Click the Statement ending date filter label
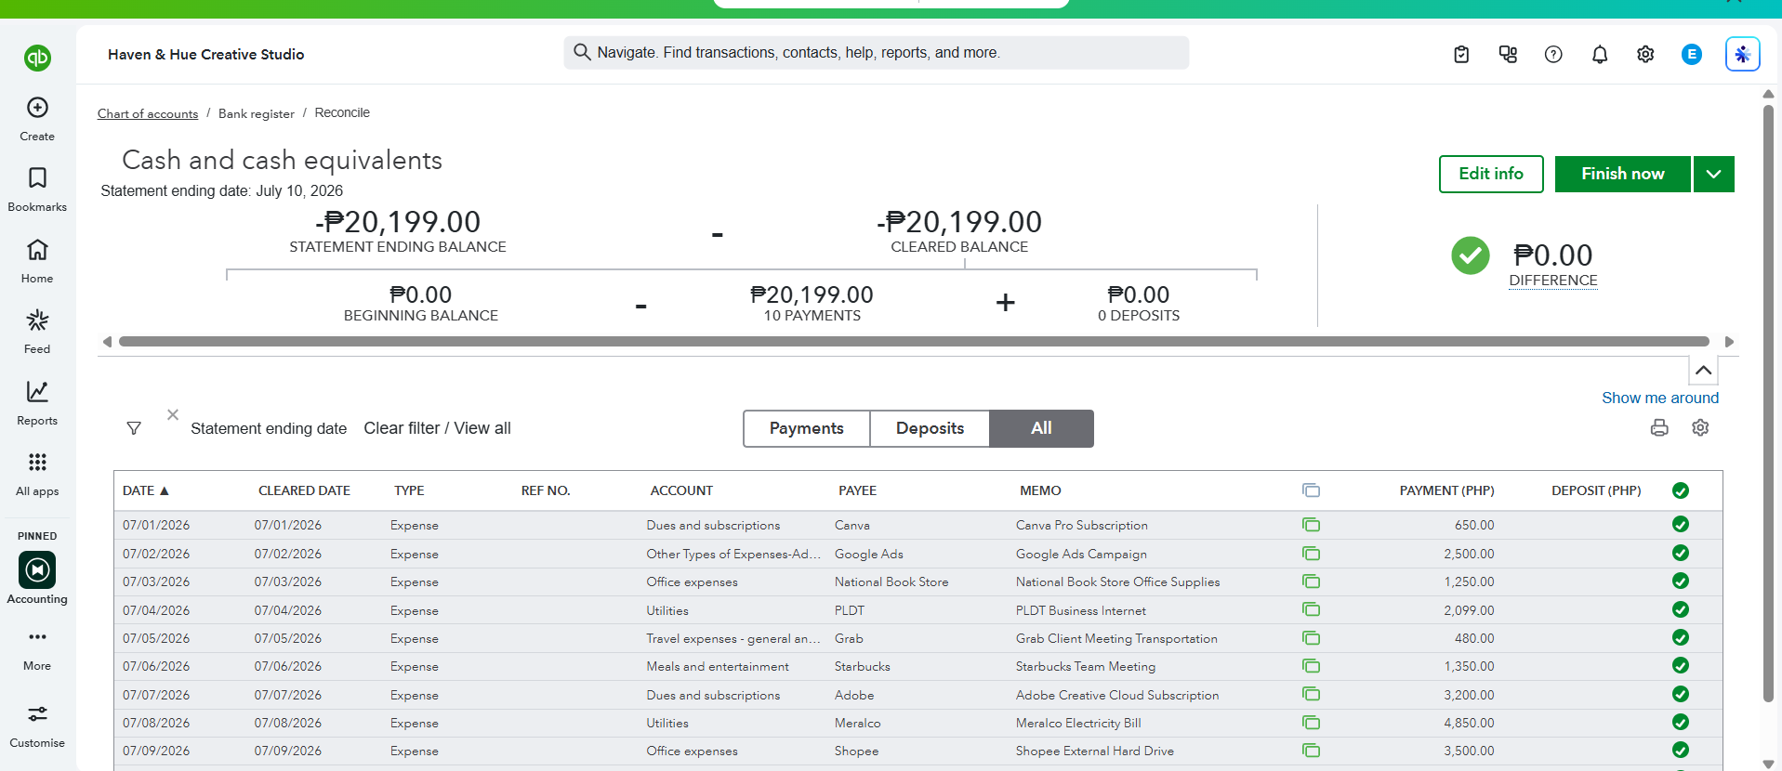1782x771 pixels. tap(269, 428)
